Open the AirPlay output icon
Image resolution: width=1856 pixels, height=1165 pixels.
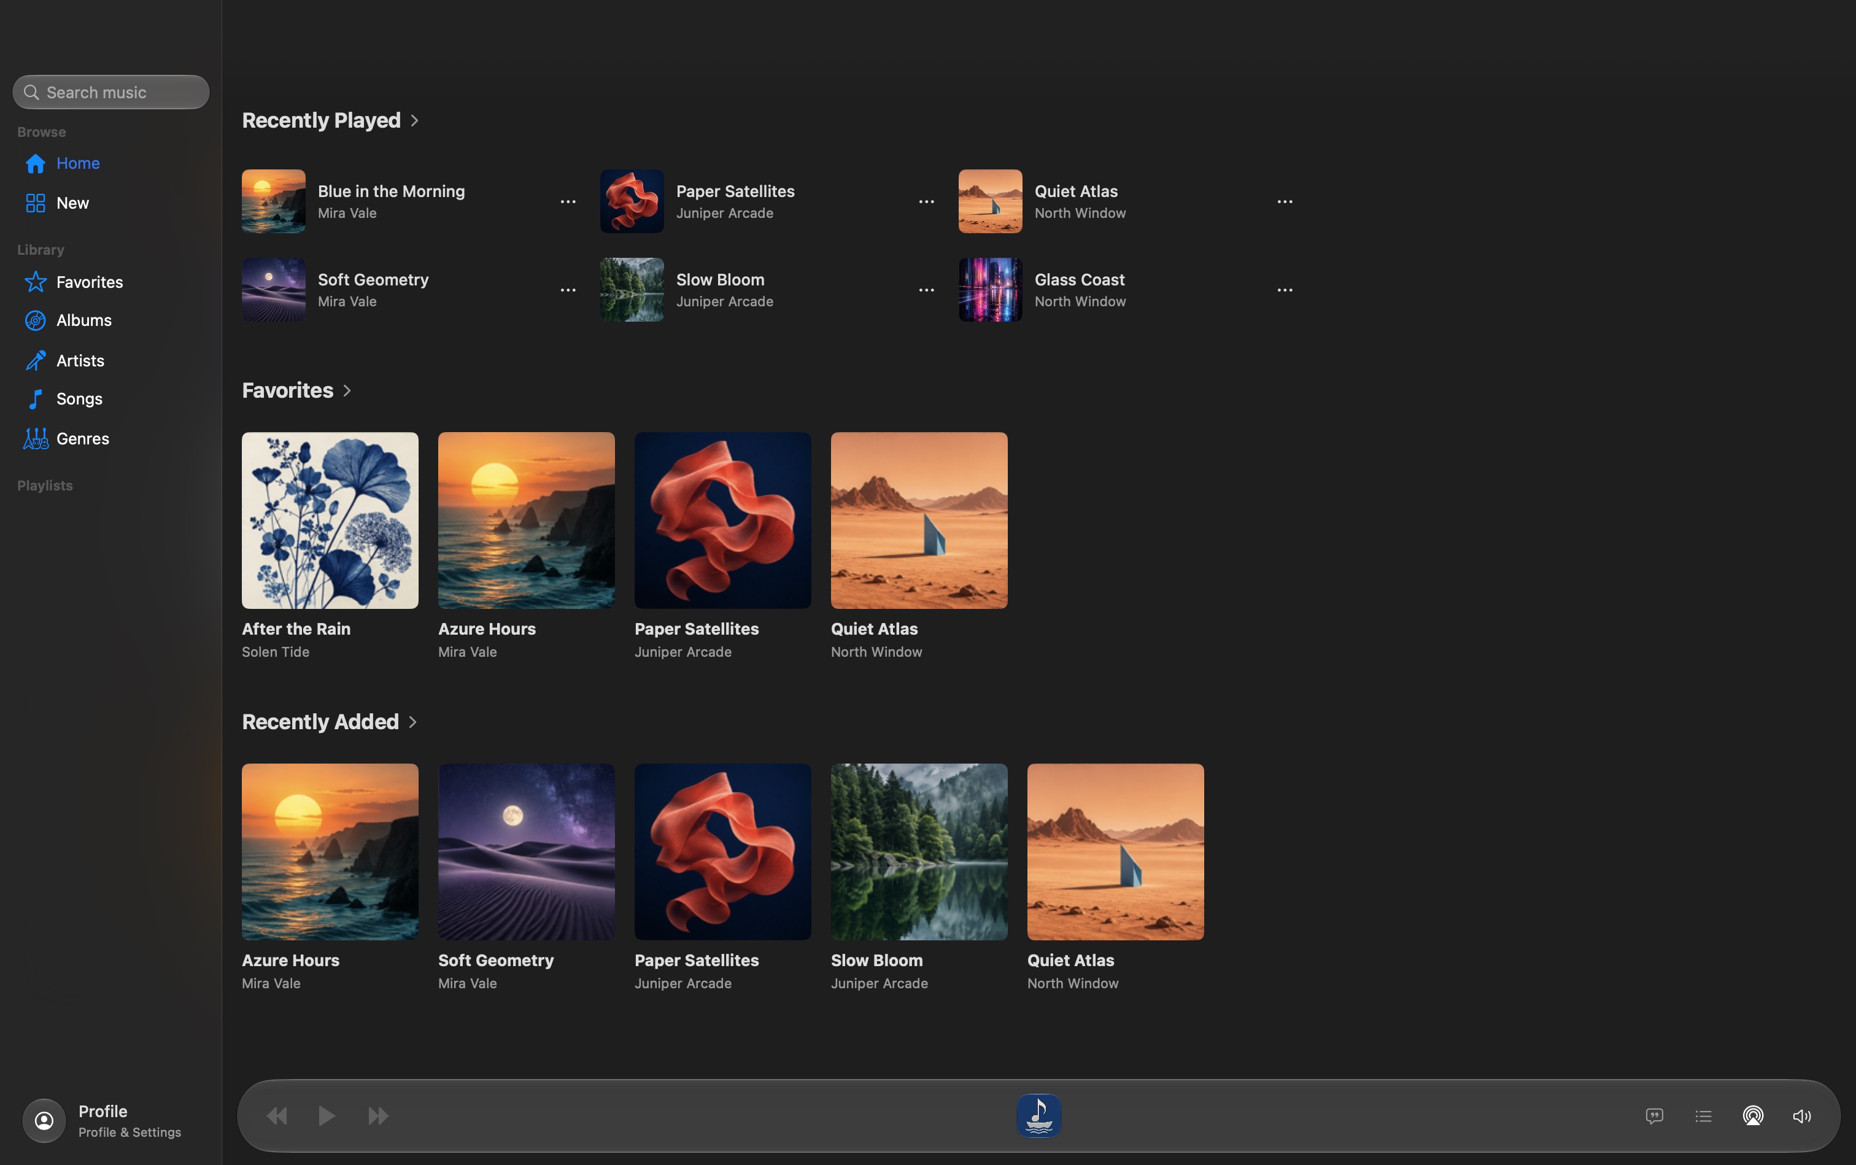1753,1116
